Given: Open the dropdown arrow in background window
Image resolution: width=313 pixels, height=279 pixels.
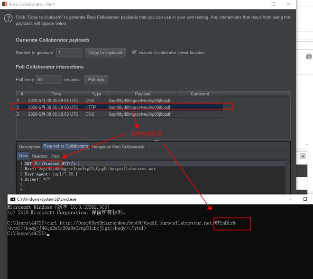Looking at the screenshot, I should point(303,156).
